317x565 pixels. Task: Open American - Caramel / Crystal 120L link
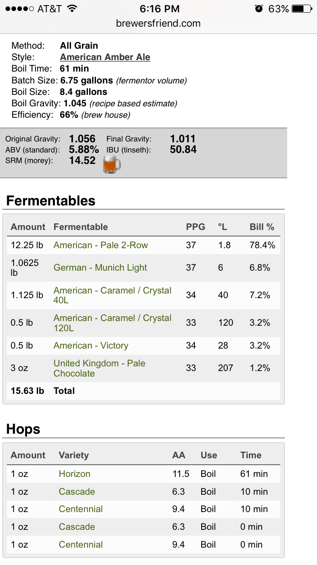coord(112,323)
